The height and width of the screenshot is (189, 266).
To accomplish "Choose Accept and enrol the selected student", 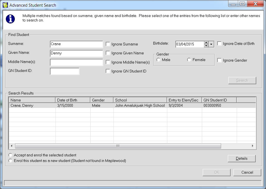I will point(11,155).
